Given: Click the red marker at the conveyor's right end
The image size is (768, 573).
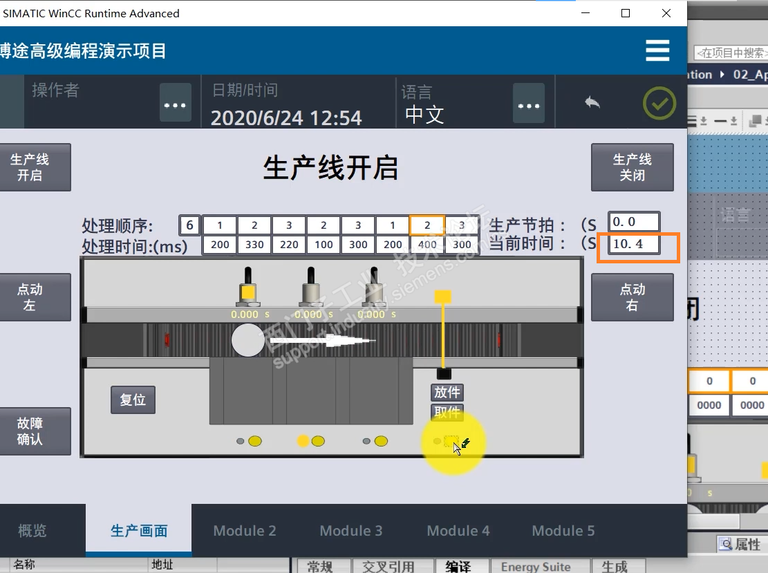Looking at the screenshot, I should point(499,339).
